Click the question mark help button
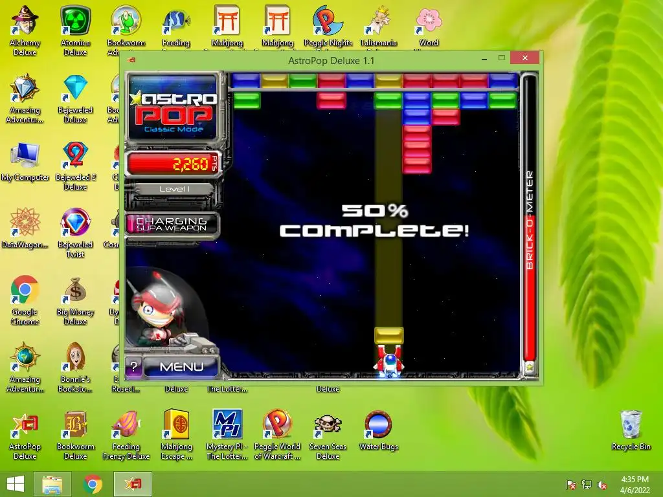The image size is (663, 497). [x=133, y=366]
